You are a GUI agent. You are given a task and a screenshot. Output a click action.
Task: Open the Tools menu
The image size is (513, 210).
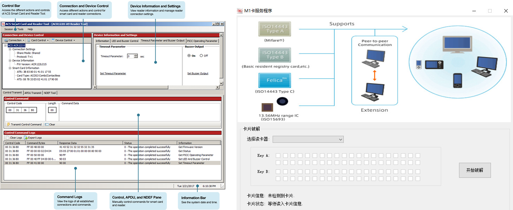pyautogui.click(x=20, y=29)
